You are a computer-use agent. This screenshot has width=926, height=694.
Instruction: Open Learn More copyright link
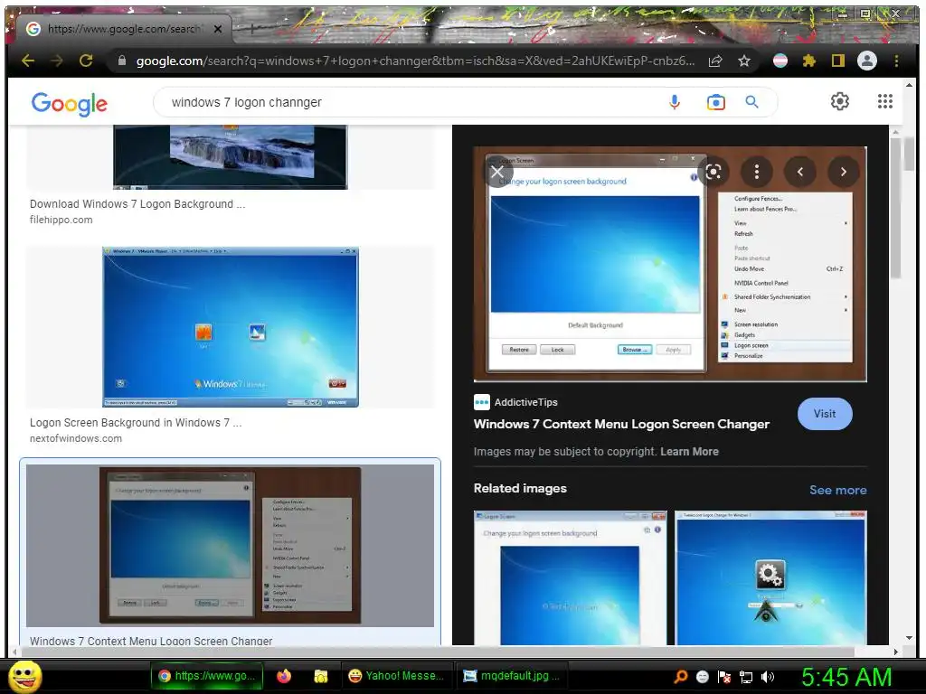[x=689, y=452]
